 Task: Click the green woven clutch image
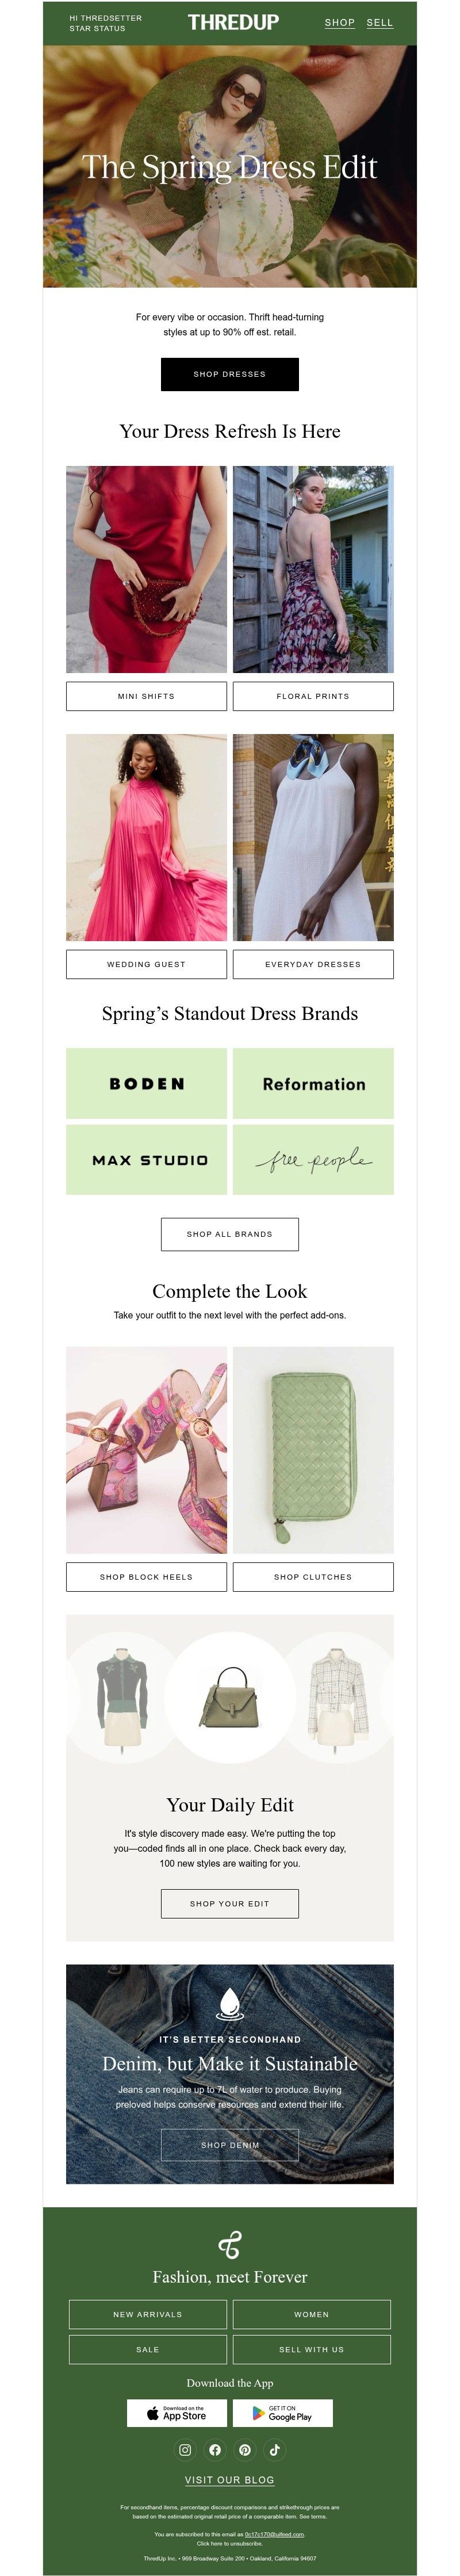tap(313, 1450)
